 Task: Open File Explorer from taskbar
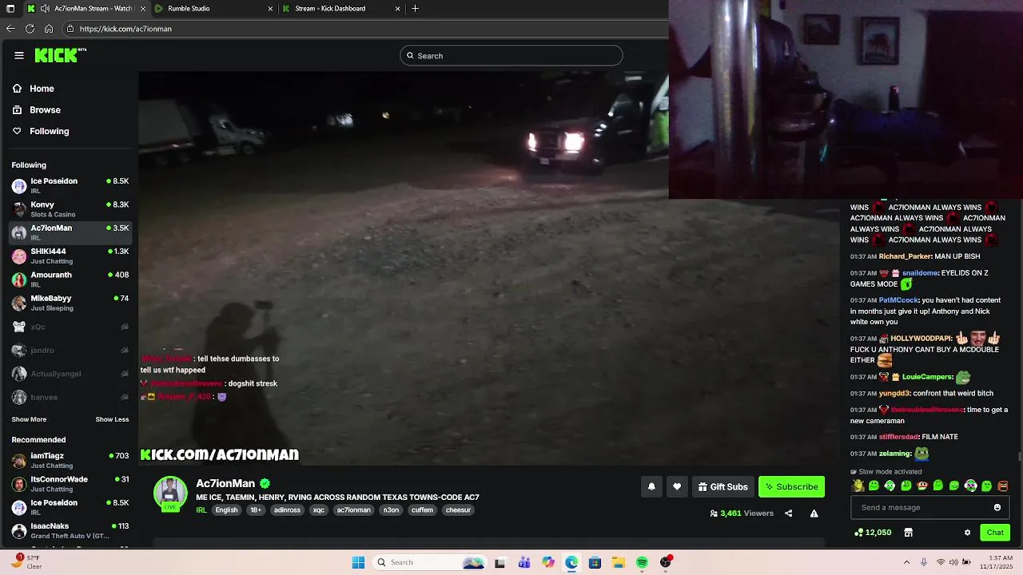[619, 562]
